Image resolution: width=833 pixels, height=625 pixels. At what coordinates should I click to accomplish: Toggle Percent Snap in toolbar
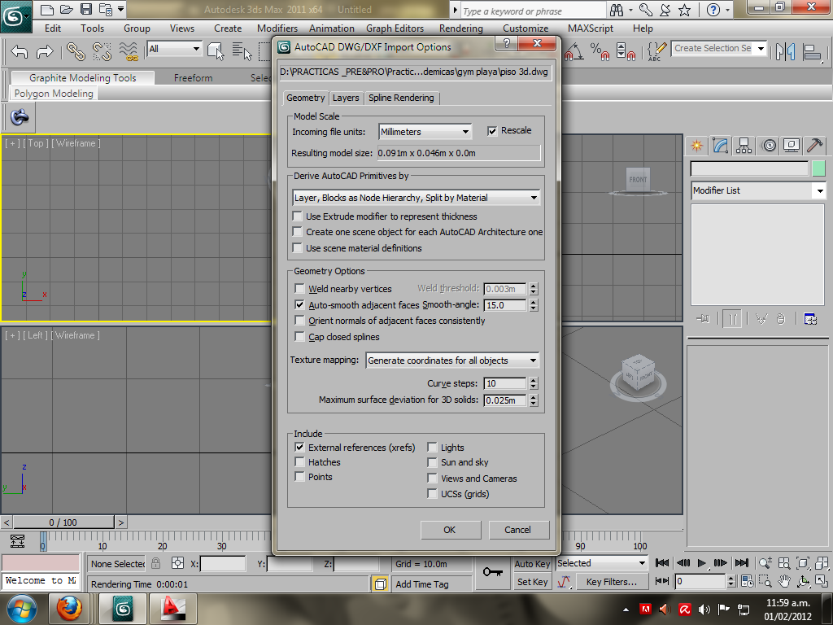point(600,51)
